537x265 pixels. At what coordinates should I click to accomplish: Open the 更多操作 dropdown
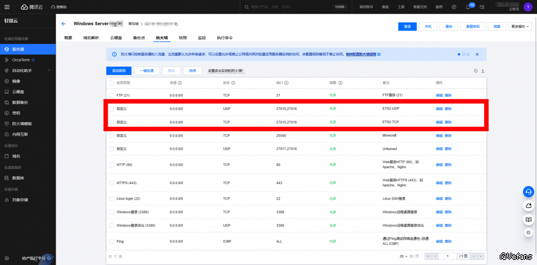(520, 26)
